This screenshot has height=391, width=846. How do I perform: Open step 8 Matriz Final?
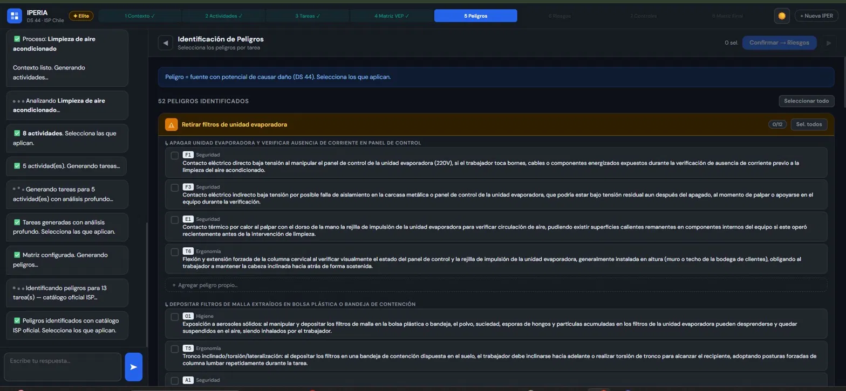(727, 16)
